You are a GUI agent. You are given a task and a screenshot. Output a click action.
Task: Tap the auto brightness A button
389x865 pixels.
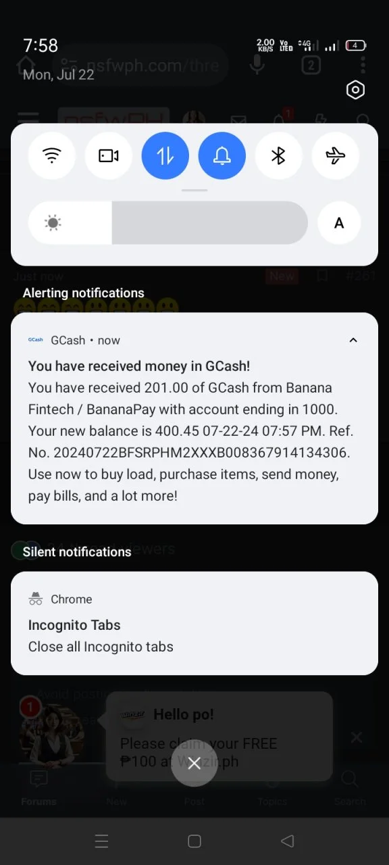coord(339,223)
